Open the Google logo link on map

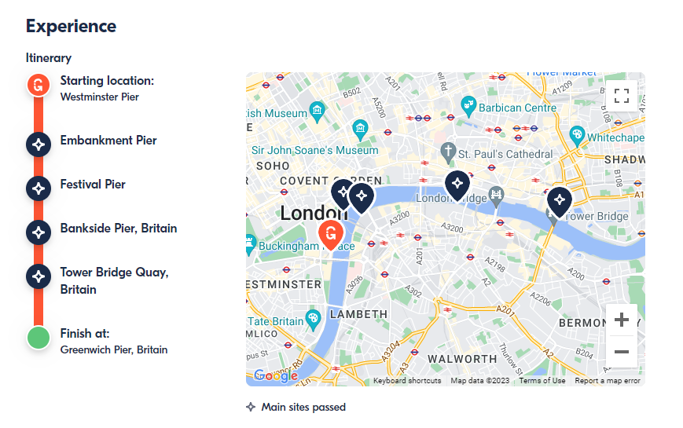point(276,375)
